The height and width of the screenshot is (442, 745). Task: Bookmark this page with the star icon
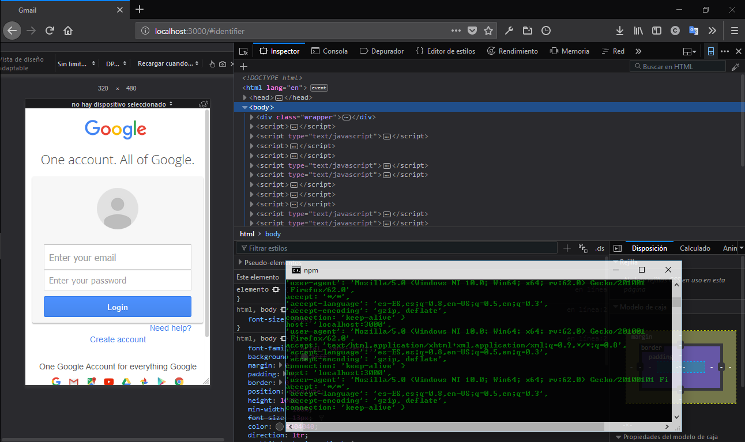pos(488,31)
